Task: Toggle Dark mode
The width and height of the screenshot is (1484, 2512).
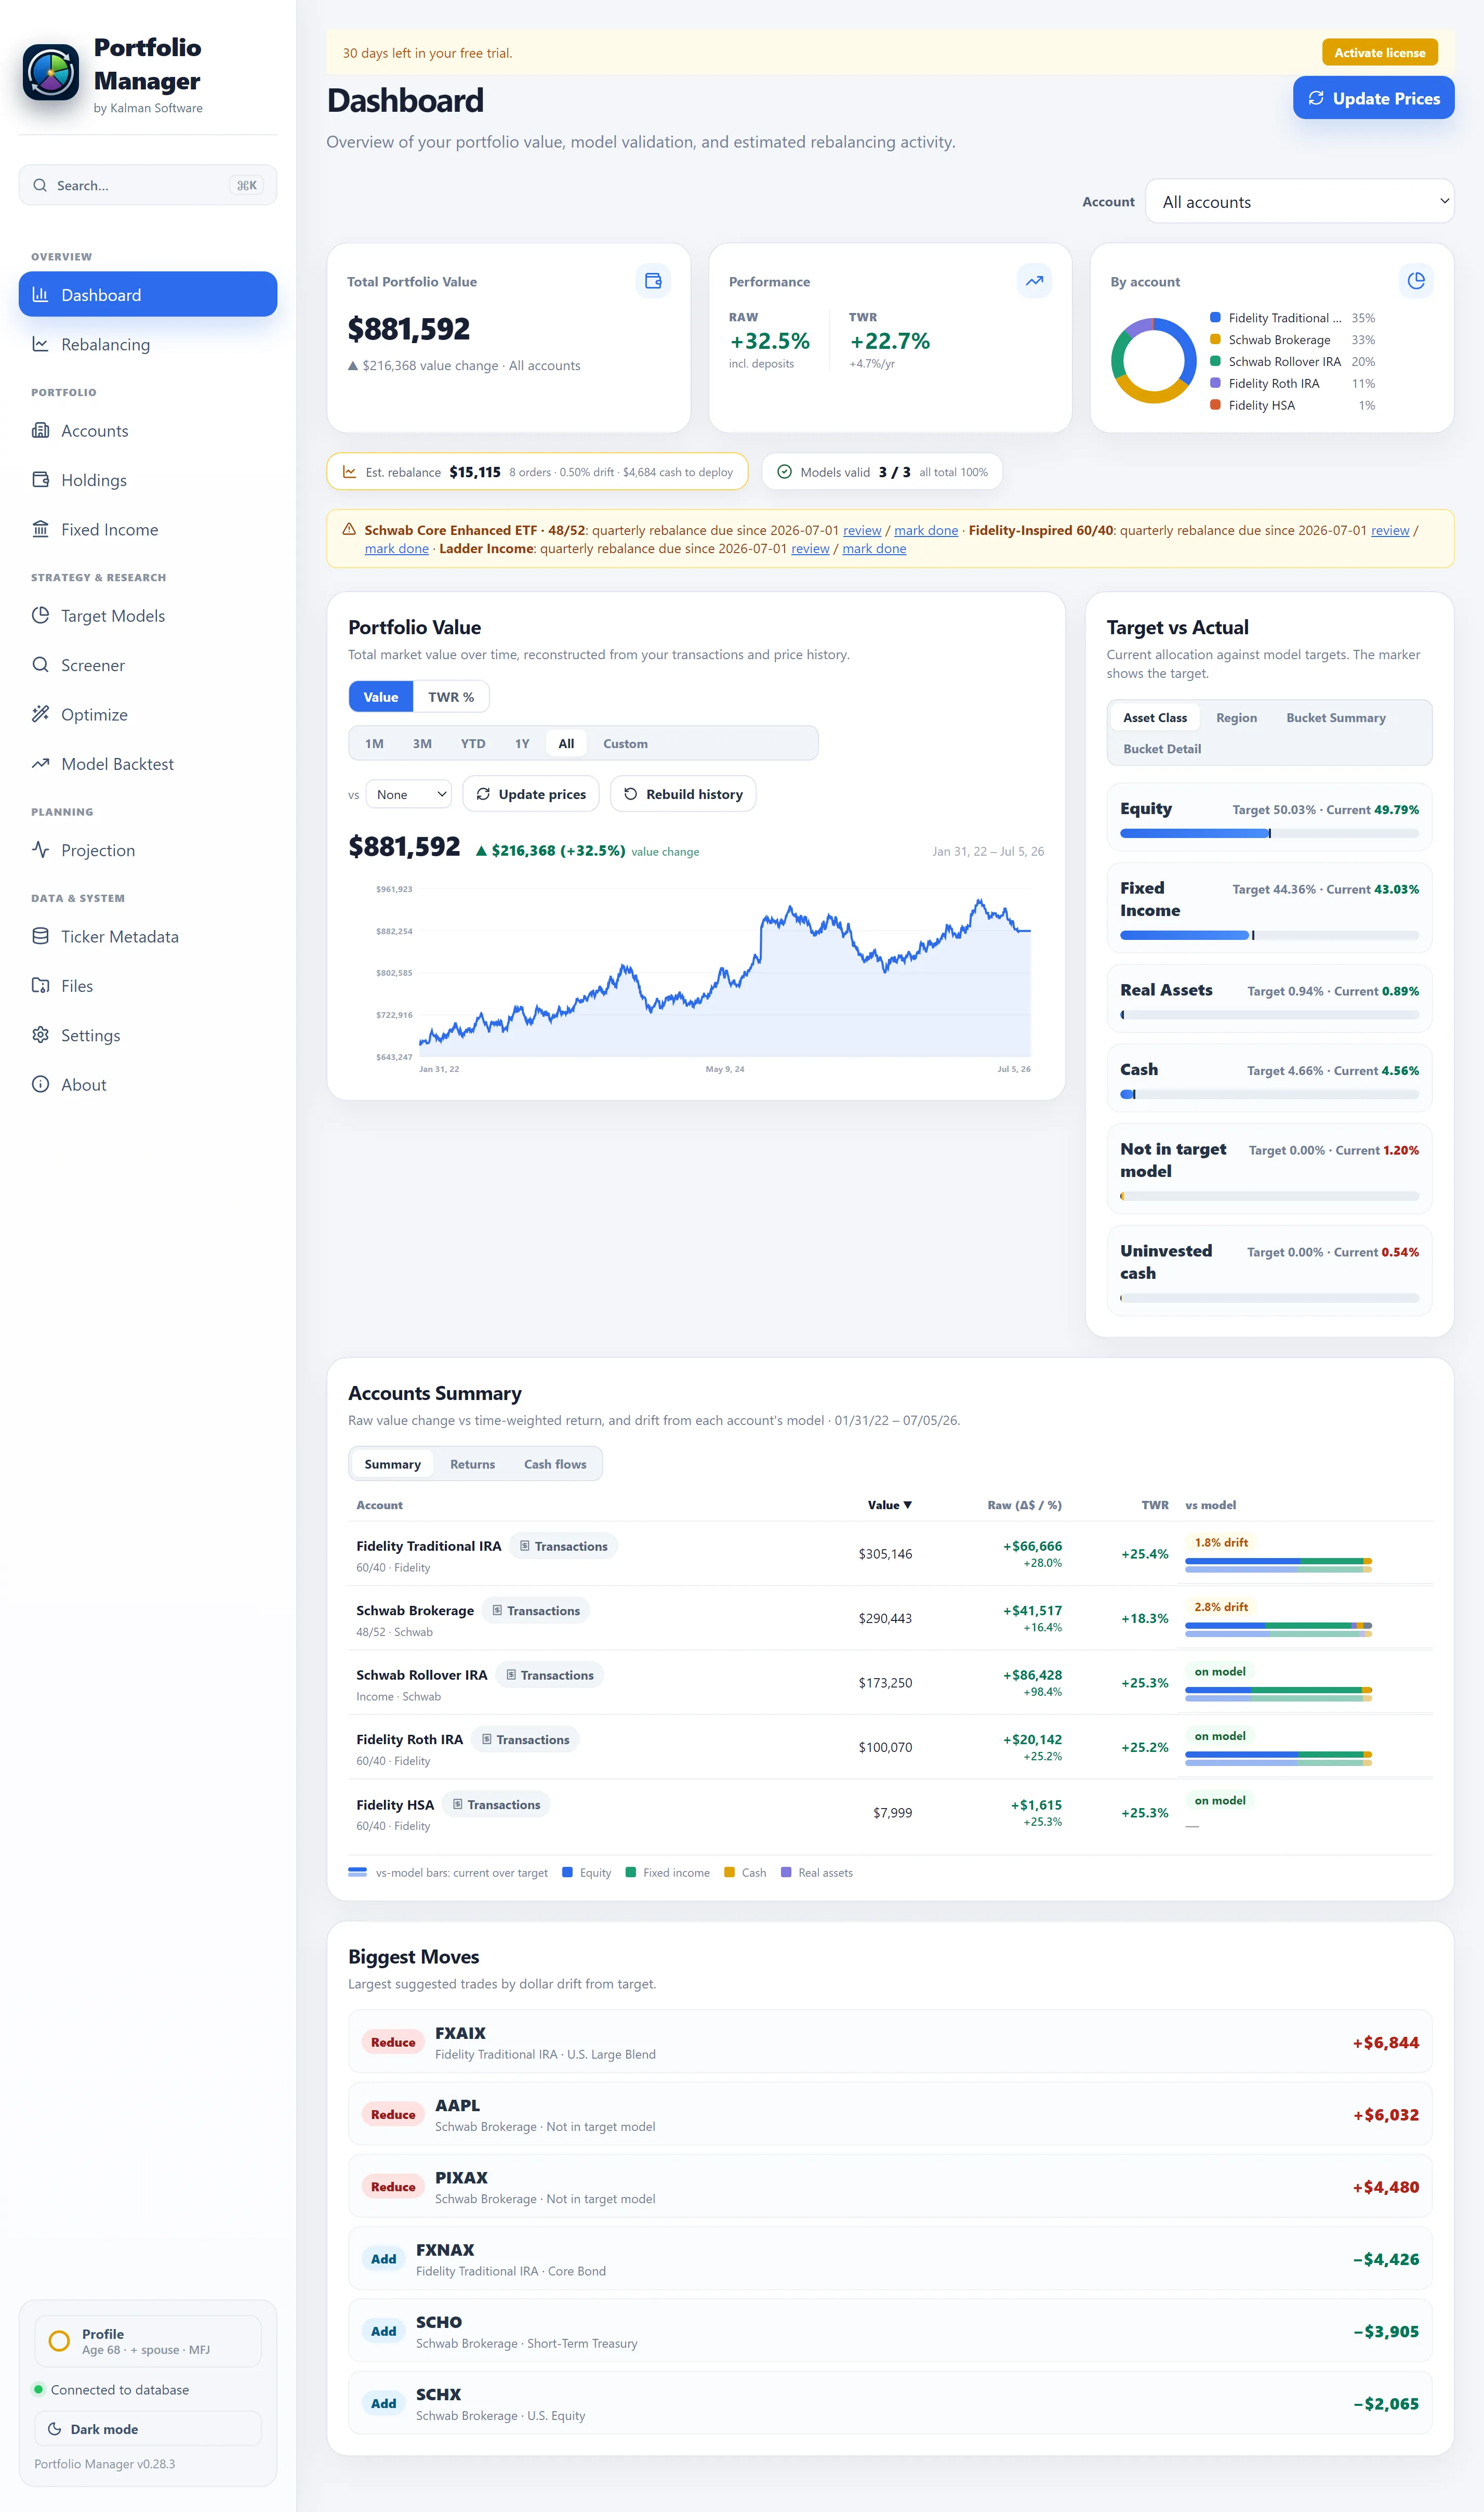Action: [148, 2429]
